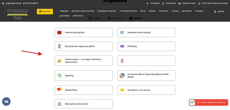Image resolution: width=230 pixels, height=110 pixels.
Task: Click the Visa/Mir card logos icon
Action: [x=60, y=46]
